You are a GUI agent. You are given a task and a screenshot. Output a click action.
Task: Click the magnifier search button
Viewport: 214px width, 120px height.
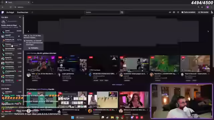(x=122, y=12)
